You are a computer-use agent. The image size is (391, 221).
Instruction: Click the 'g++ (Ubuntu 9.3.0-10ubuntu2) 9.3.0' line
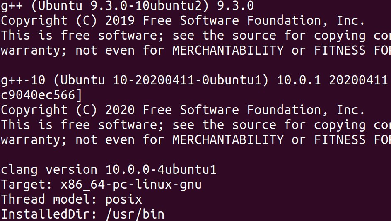[x=128, y=6]
